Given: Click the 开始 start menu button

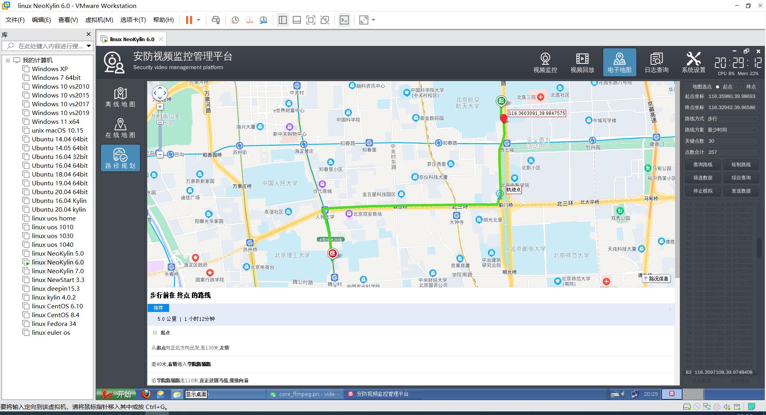Looking at the screenshot, I should click(116, 394).
